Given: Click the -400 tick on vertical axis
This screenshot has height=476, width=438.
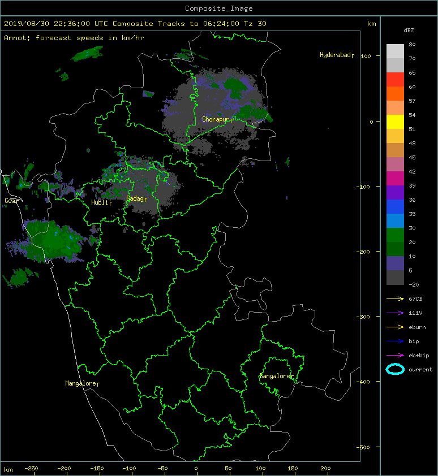Looking at the screenshot, I should pos(363,382).
